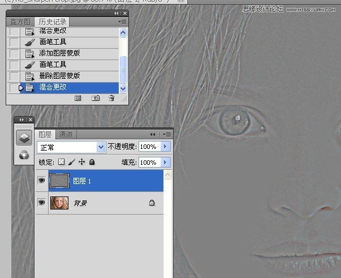This screenshot has height=278, width=341.
Task: Toggle lock position move icon
Action: tap(81, 162)
